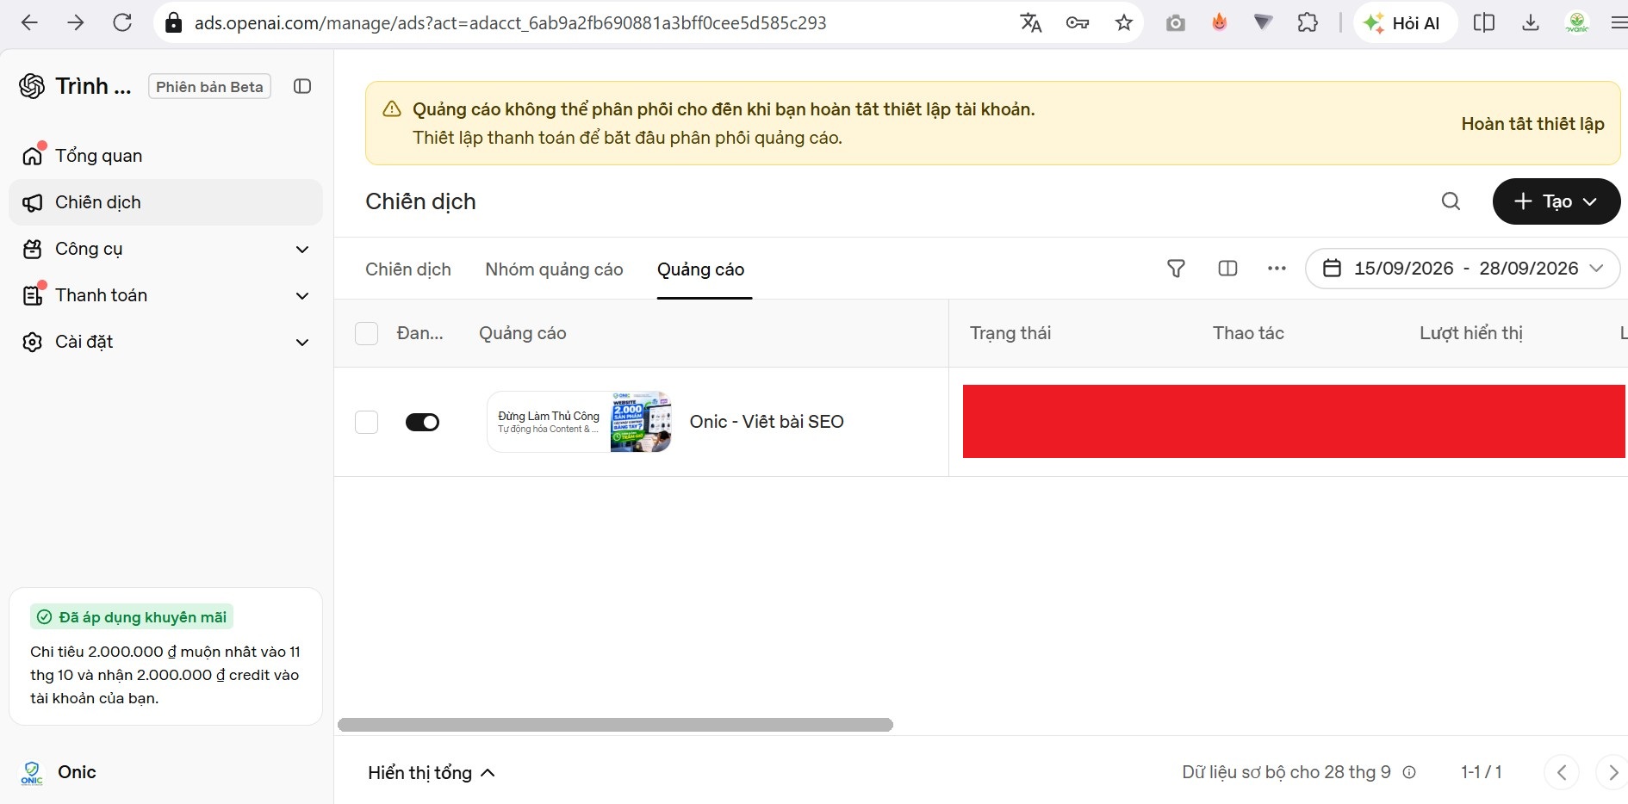Expand the Cài đặt menu
Viewport: 1628px width, 804px height.
click(x=165, y=342)
